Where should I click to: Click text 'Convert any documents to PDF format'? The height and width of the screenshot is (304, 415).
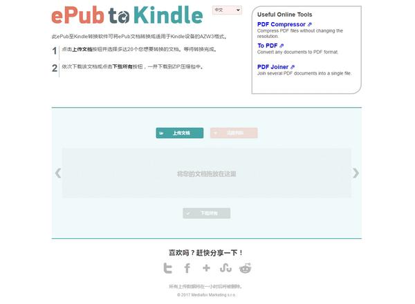[297, 52]
